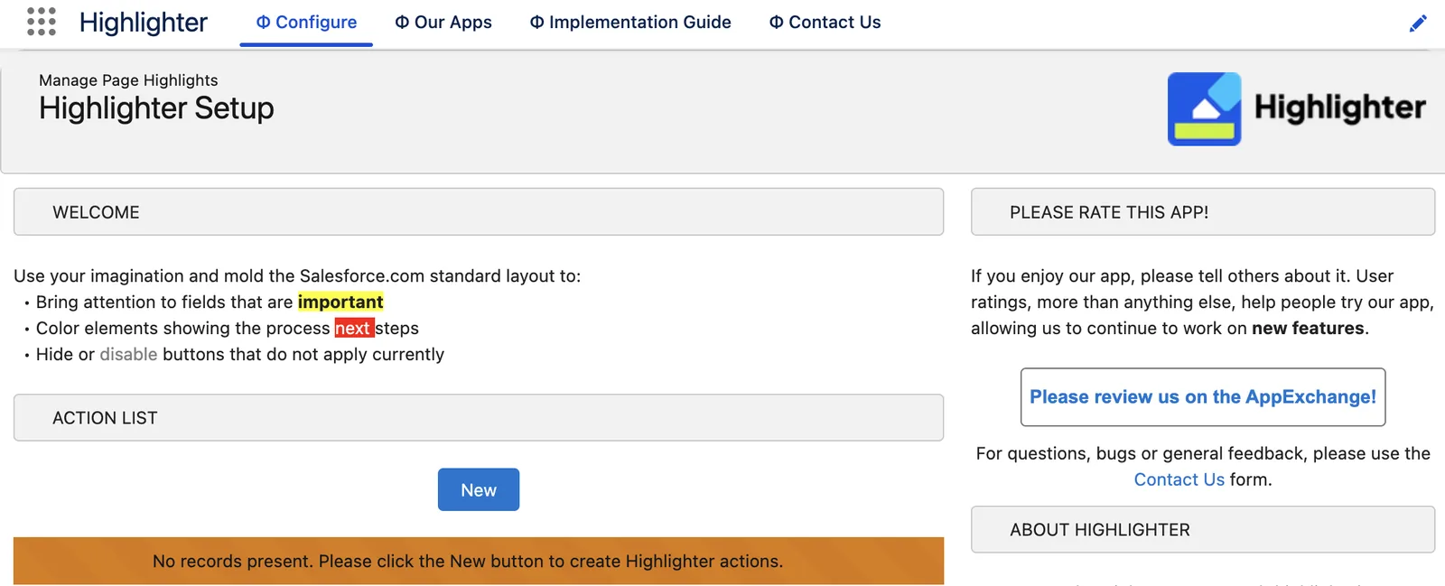This screenshot has width=1445, height=586.
Task: Click the Use your imagination intro sentence
Action: click(297, 275)
